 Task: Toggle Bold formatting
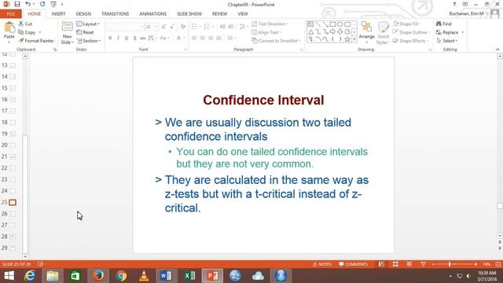110,39
